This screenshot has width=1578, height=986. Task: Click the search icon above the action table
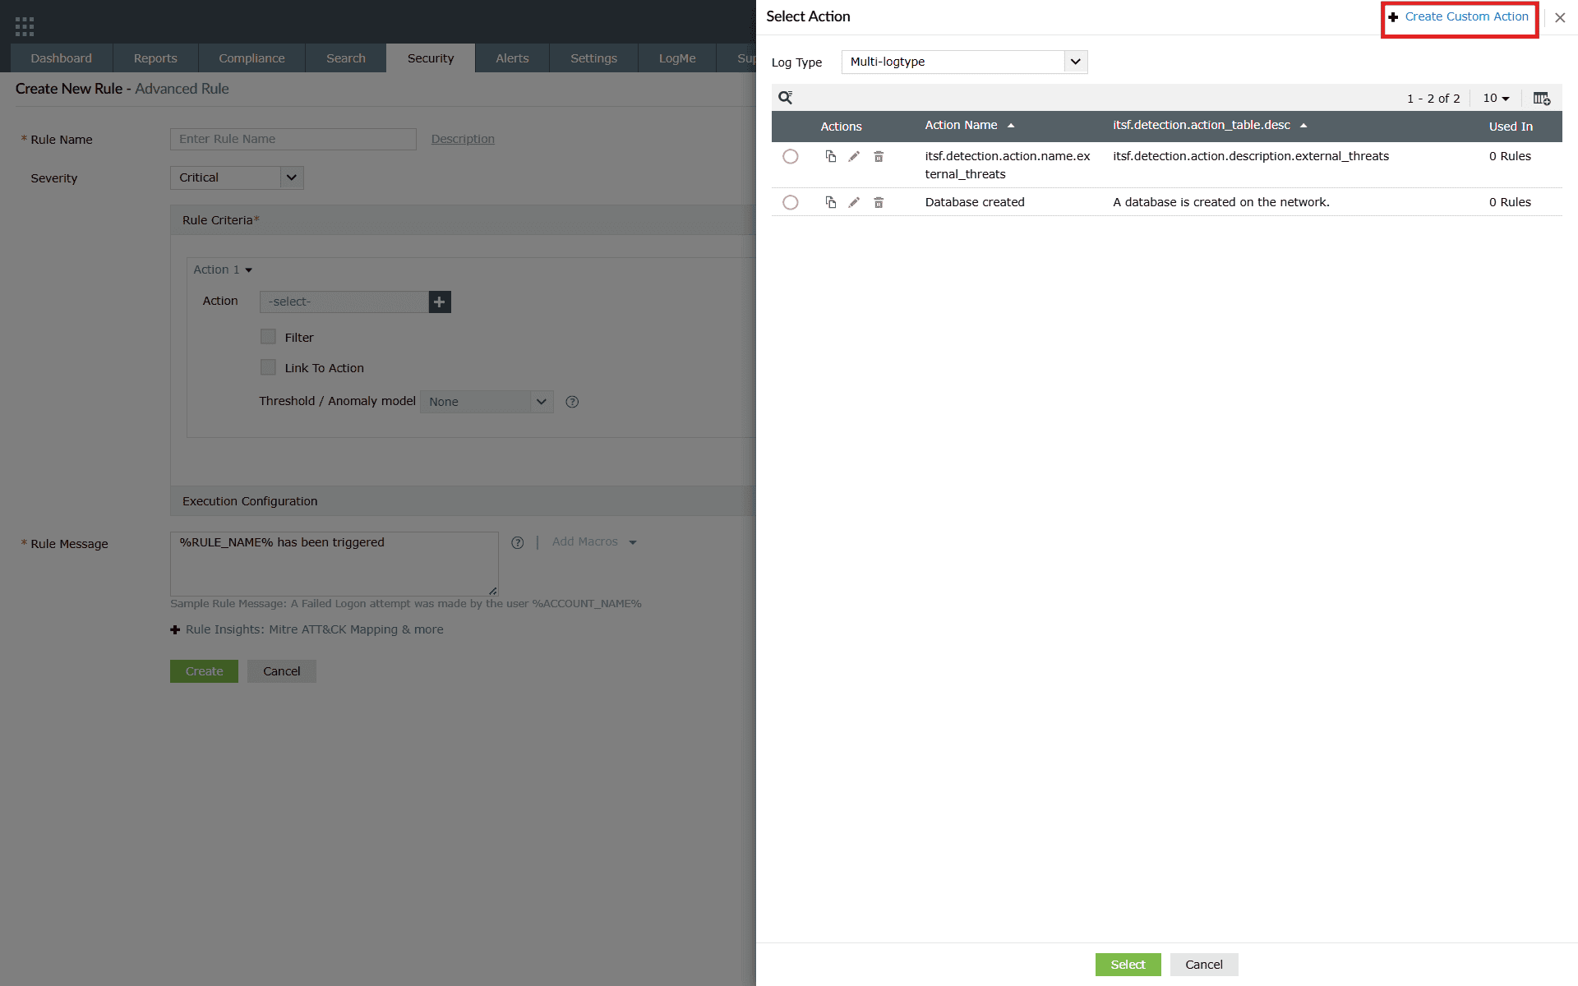(x=785, y=98)
